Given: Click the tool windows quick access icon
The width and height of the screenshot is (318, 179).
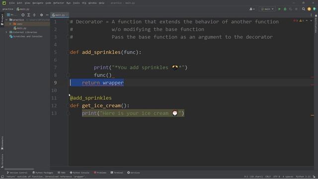Looking at the screenshot, I should point(2,177).
